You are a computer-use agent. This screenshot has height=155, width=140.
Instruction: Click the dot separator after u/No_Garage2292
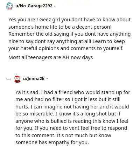55,6
